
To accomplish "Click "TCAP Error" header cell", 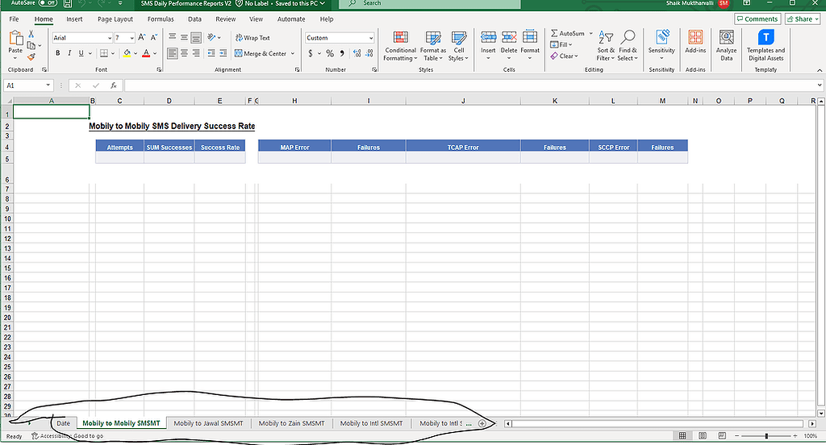I will (463, 147).
